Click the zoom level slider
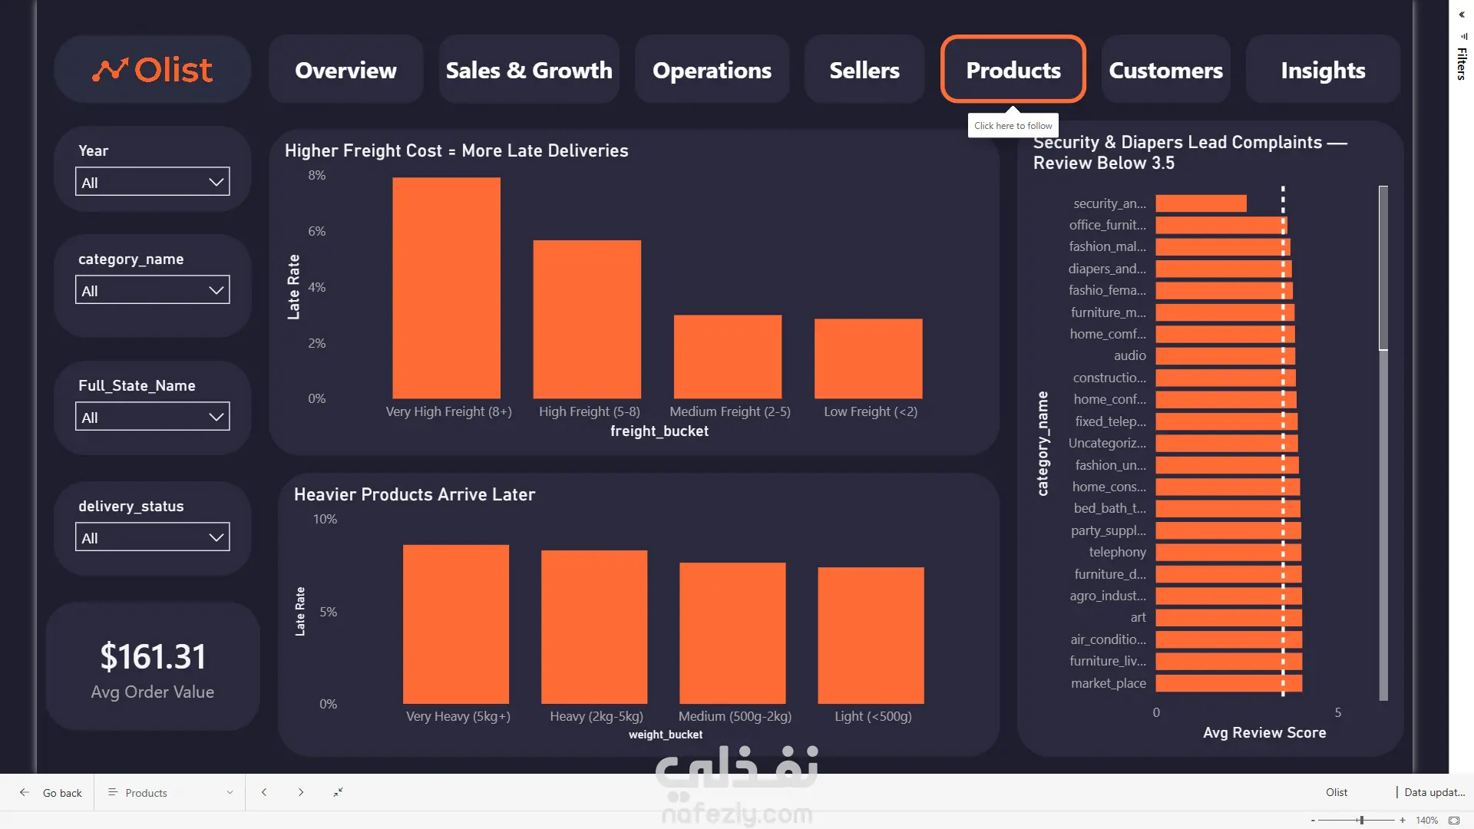 click(1356, 821)
